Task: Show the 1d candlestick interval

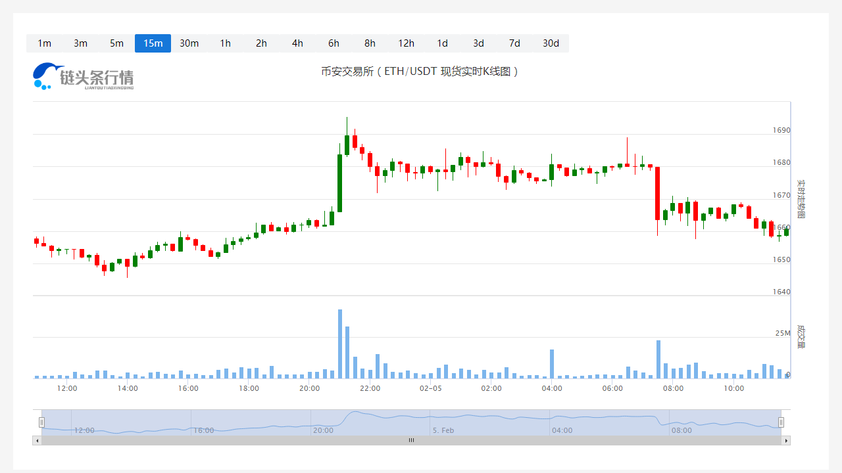Action: click(442, 43)
